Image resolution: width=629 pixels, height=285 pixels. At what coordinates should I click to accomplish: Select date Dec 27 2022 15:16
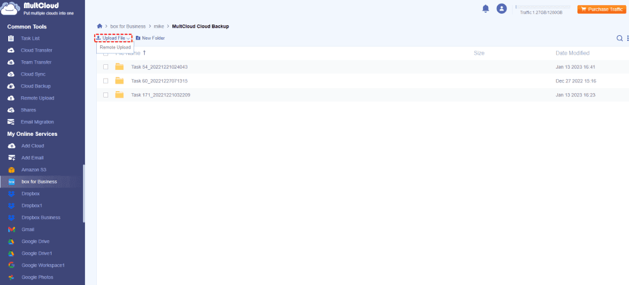[x=576, y=81]
